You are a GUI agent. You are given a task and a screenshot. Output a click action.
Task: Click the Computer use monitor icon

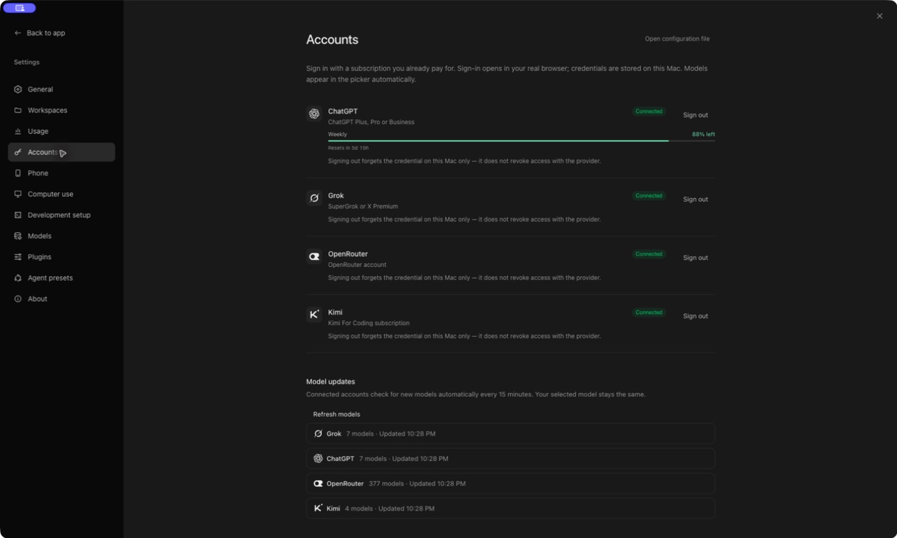(x=18, y=194)
